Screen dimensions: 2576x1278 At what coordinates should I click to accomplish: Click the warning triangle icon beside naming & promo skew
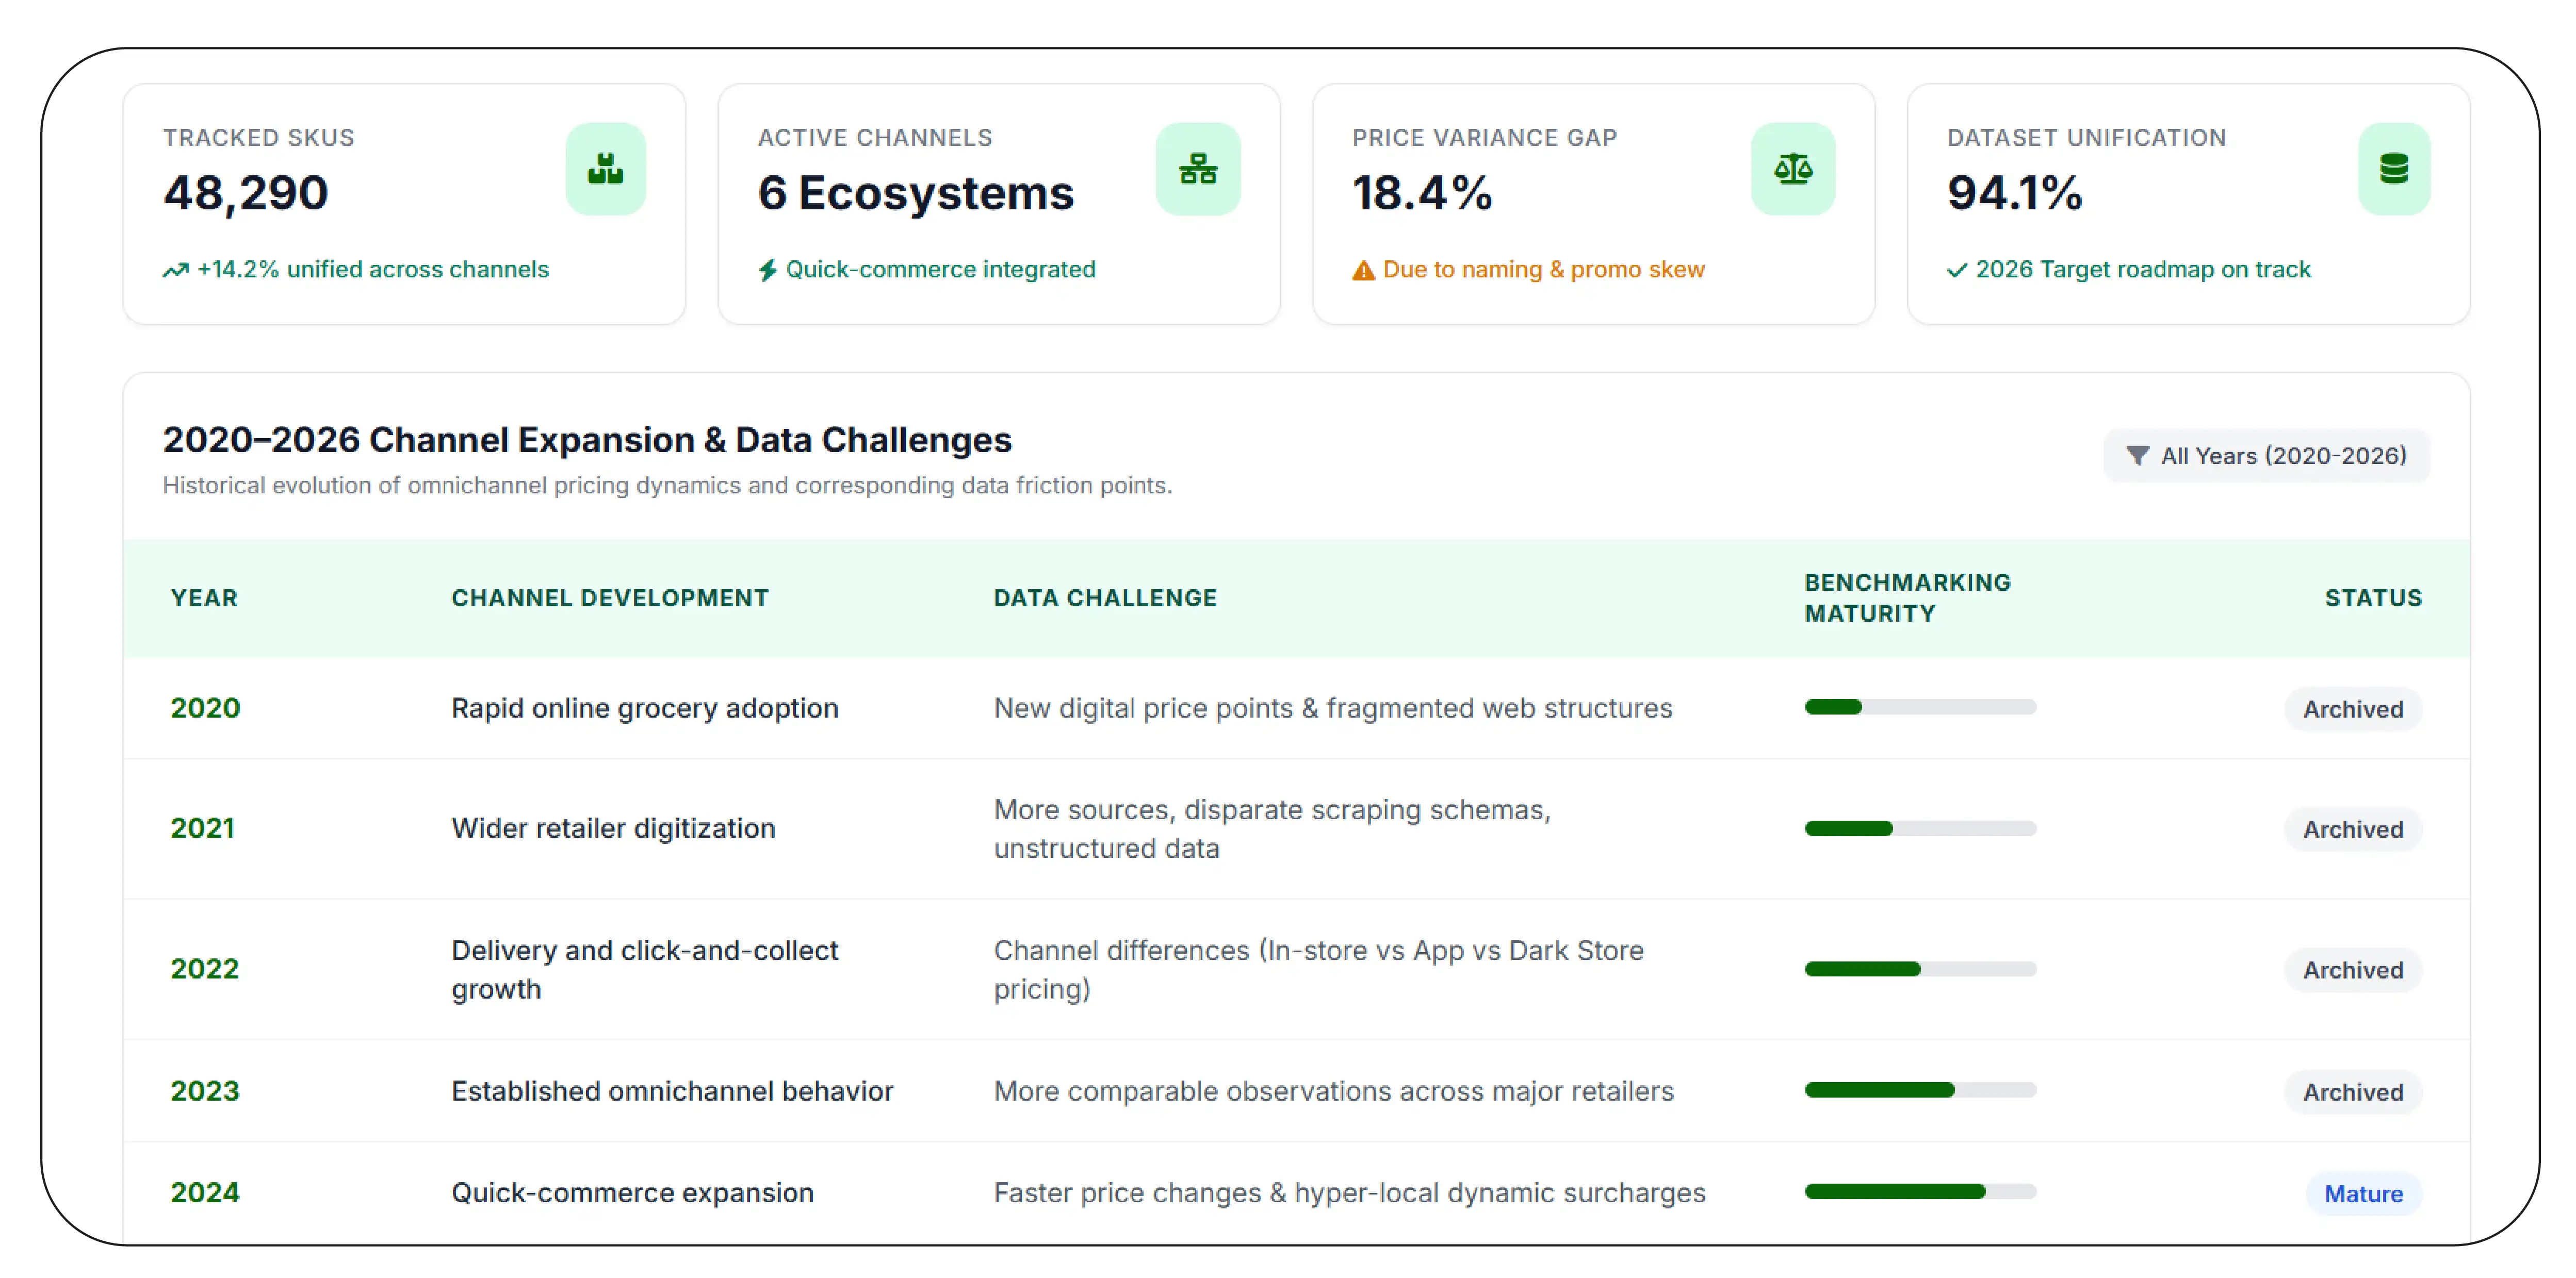[x=1363, y=270]
